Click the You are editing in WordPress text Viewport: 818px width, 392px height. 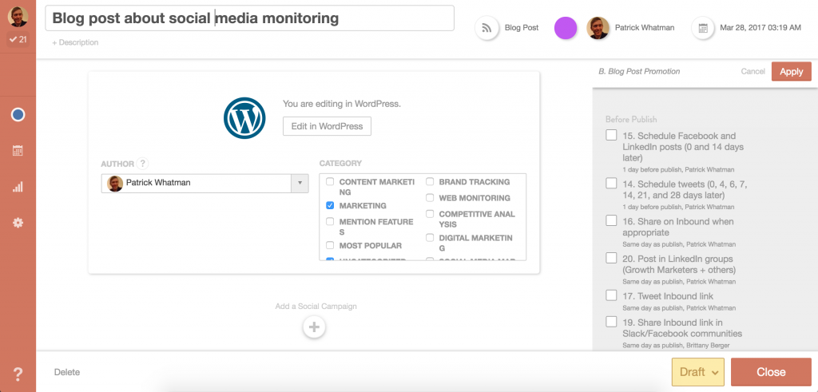pyautogui.click(x=342, y=104)
